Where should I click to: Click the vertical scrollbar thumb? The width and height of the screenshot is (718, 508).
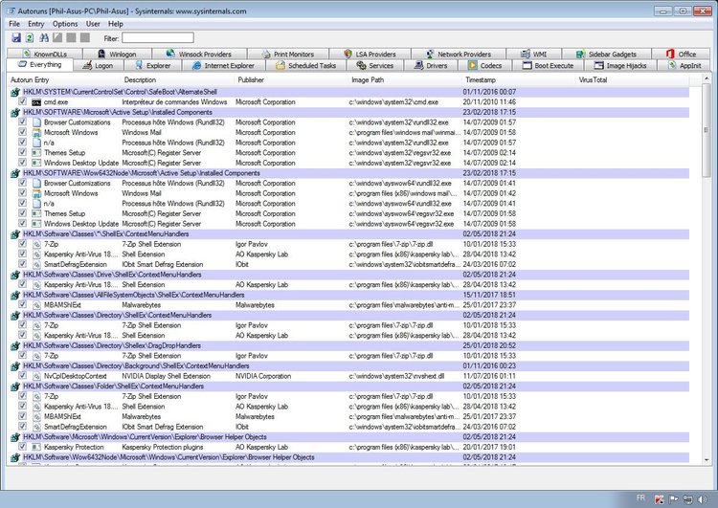click(707, 131)
